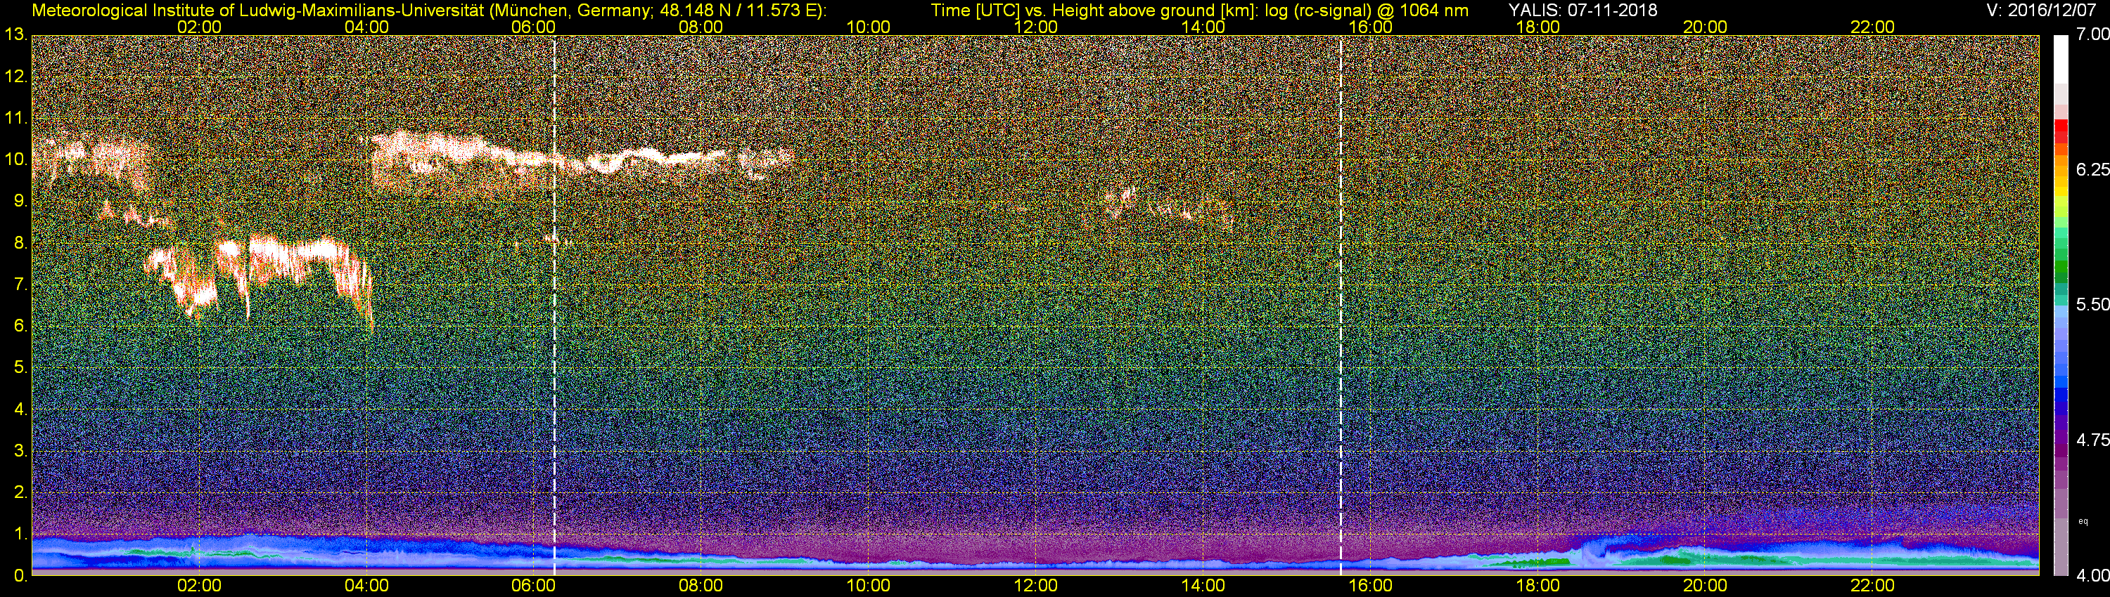Viewport: 2110px width, 597px height.
Task: Click the 10 km height axis label
Action: (x=15, y=159)
